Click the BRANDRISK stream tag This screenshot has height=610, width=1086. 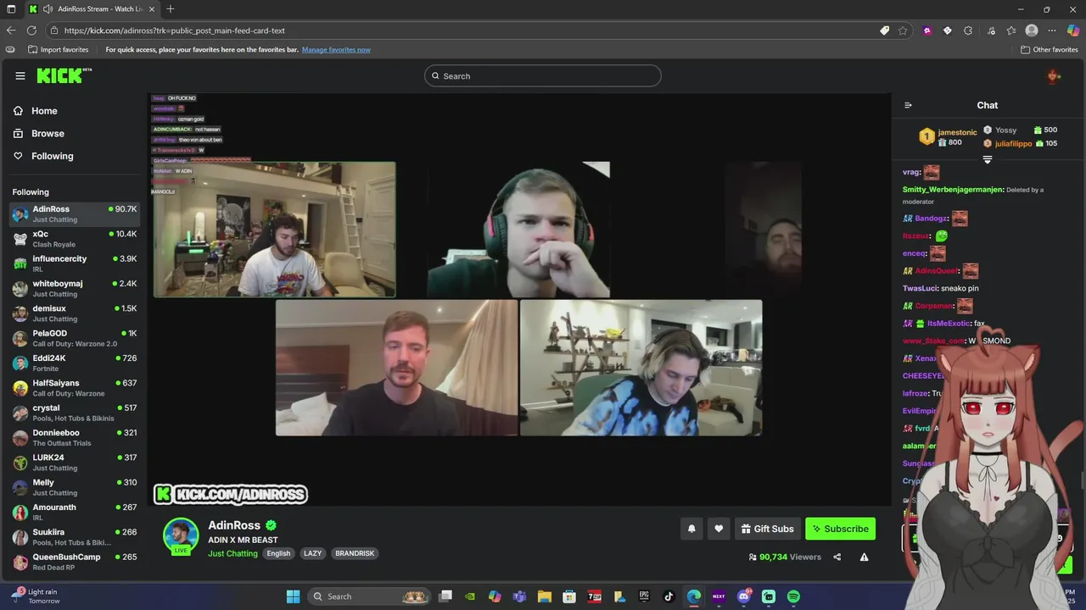pos(355,553)
